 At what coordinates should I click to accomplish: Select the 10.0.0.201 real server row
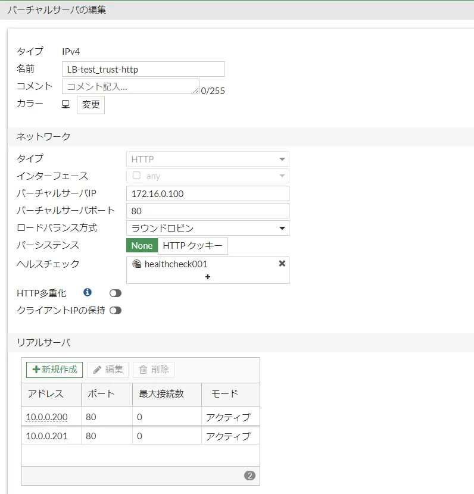click(141, 436)
